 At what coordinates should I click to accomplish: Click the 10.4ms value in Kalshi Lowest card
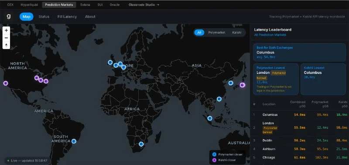pyautogui.click(x=309, y=77)
